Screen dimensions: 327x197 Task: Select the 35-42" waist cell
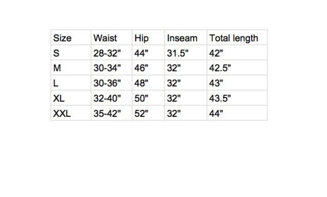point(107,113)
